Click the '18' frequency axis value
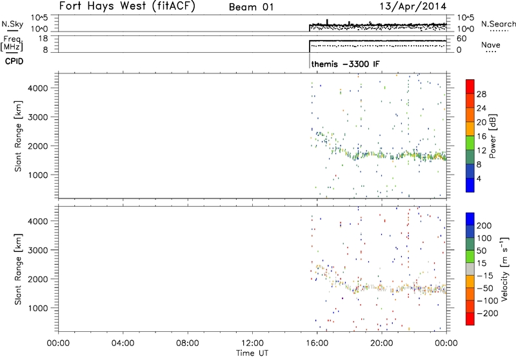Image resolution: width=516 pixels, height=357 pixels. coord(43,39)
